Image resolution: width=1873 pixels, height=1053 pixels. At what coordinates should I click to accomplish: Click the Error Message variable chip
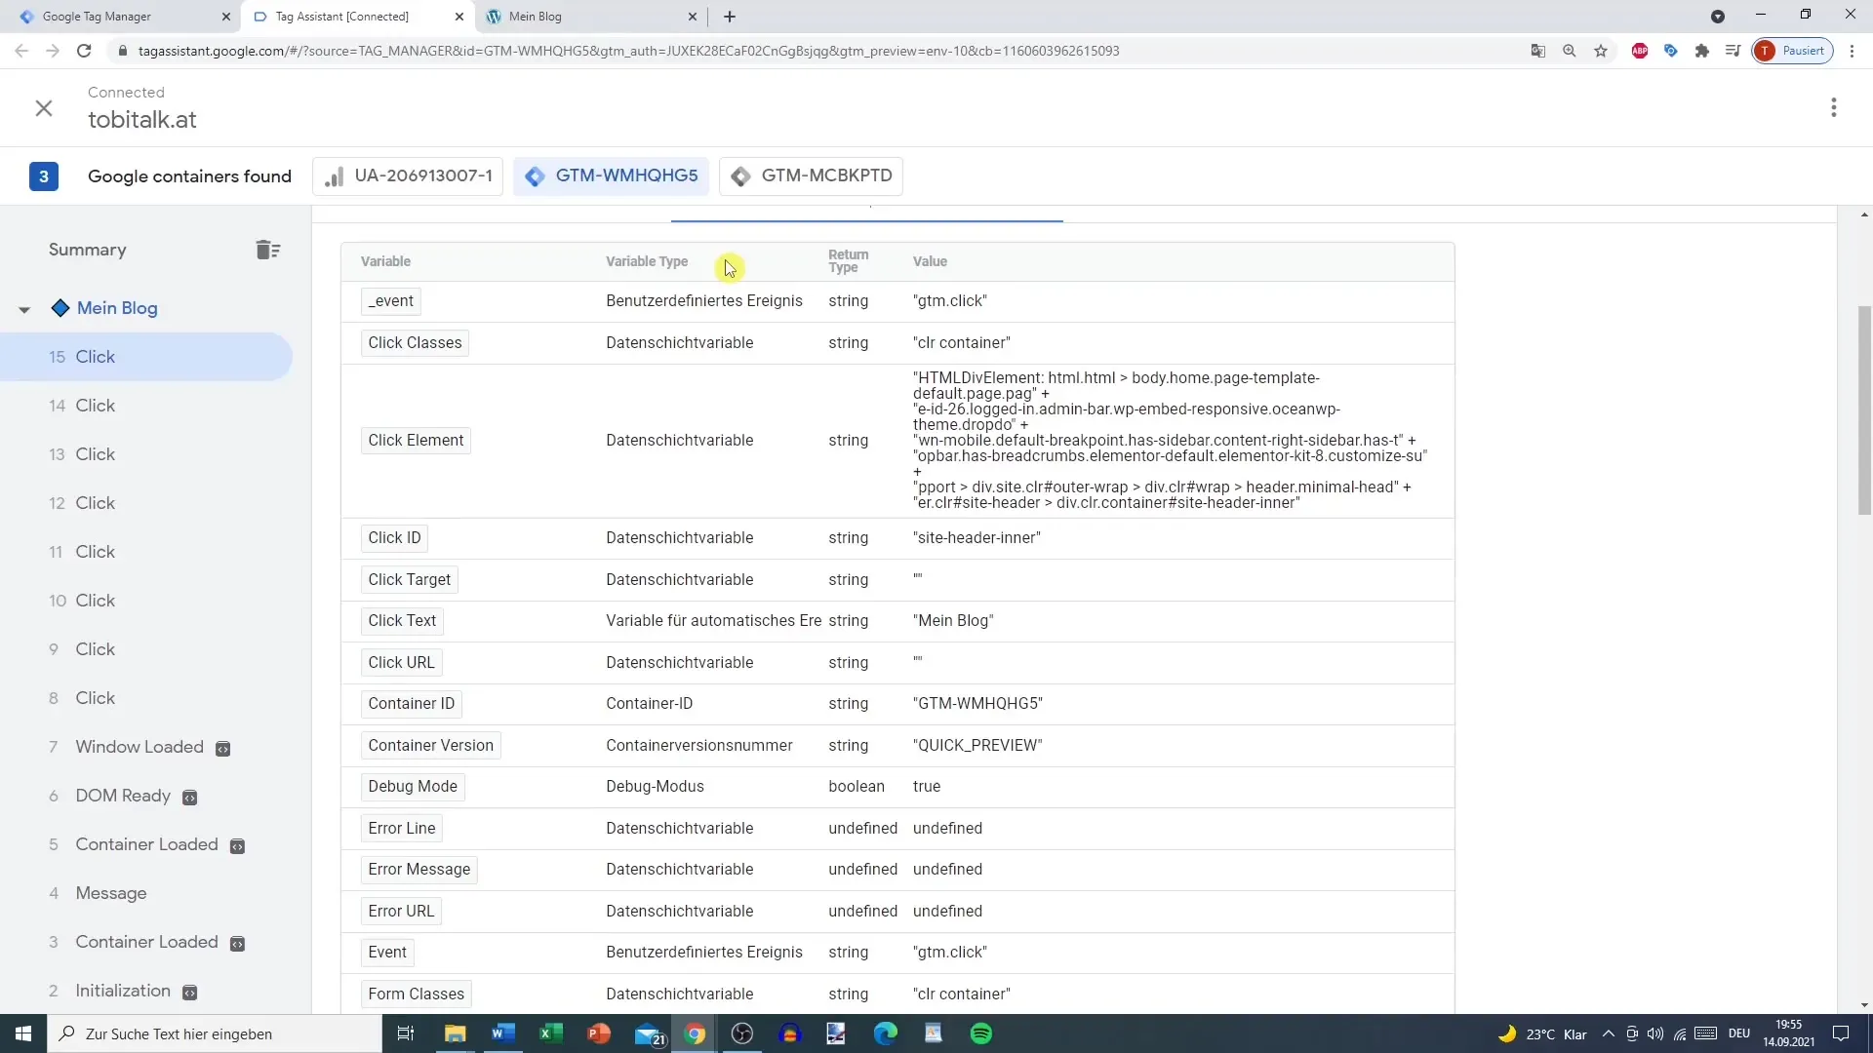coord(418,870)
